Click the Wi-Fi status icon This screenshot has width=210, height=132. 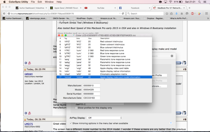[170, 2]
